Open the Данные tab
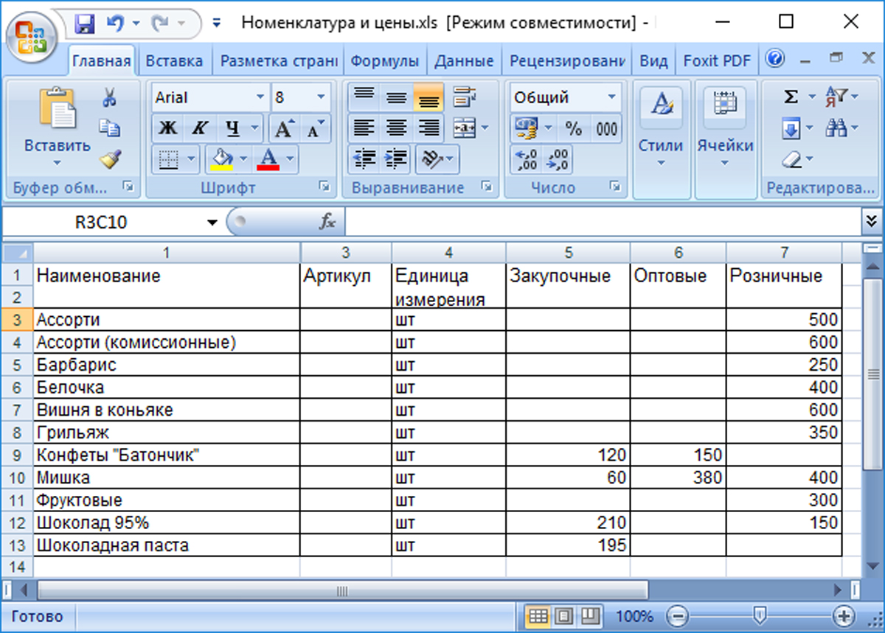 464,60
